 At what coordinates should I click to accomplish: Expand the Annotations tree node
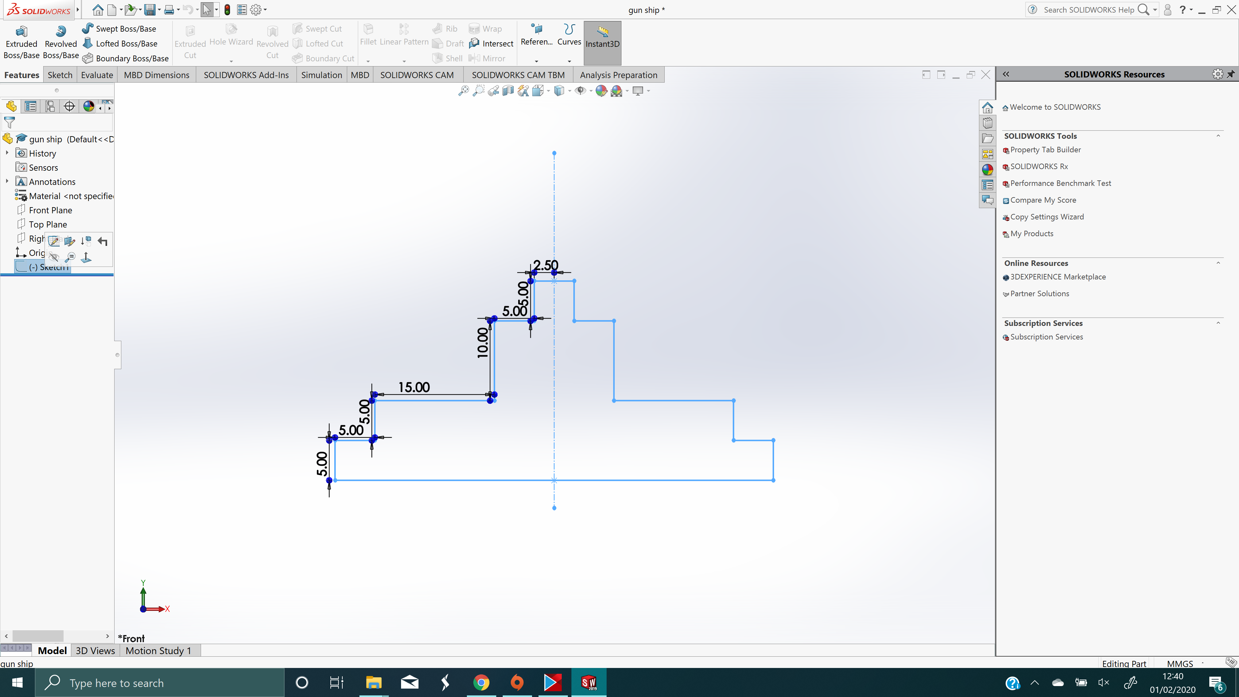point(7,181)
